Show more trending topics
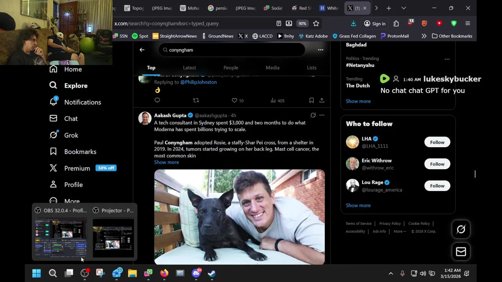This screenshot has height=282, width=502. (358, 101)
